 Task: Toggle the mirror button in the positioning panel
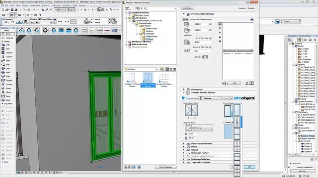pos(205,57)
